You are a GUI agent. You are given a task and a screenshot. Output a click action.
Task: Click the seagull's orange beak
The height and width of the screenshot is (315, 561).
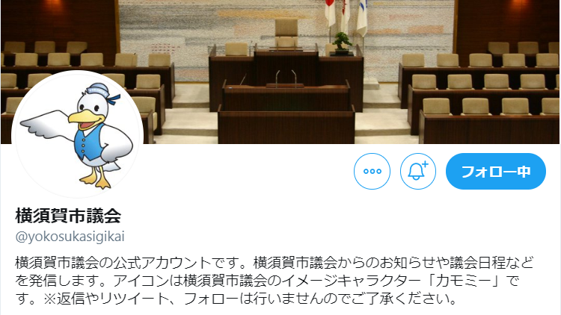(82, 119)
